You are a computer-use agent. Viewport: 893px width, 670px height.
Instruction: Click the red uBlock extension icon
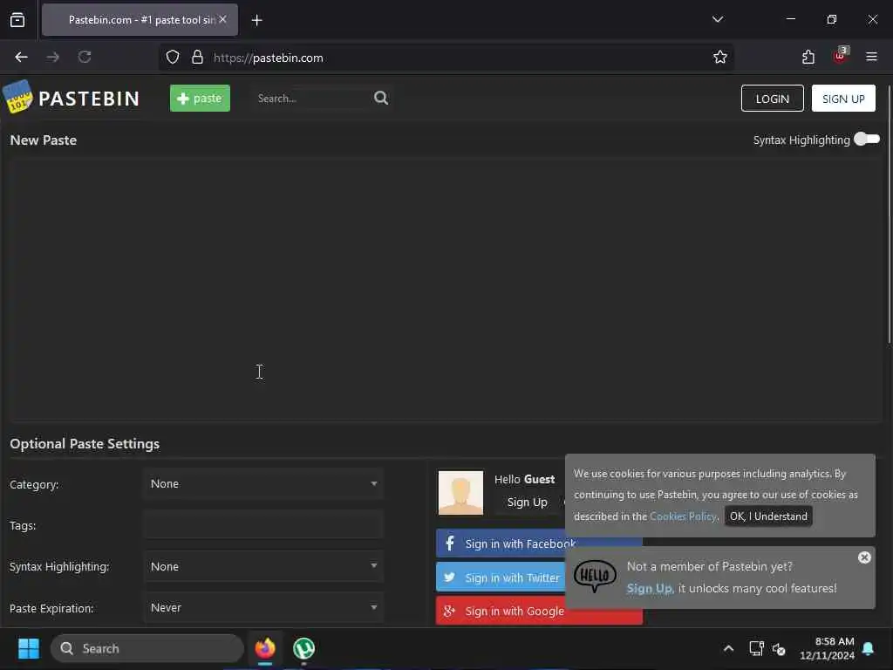tap(840, 56)
